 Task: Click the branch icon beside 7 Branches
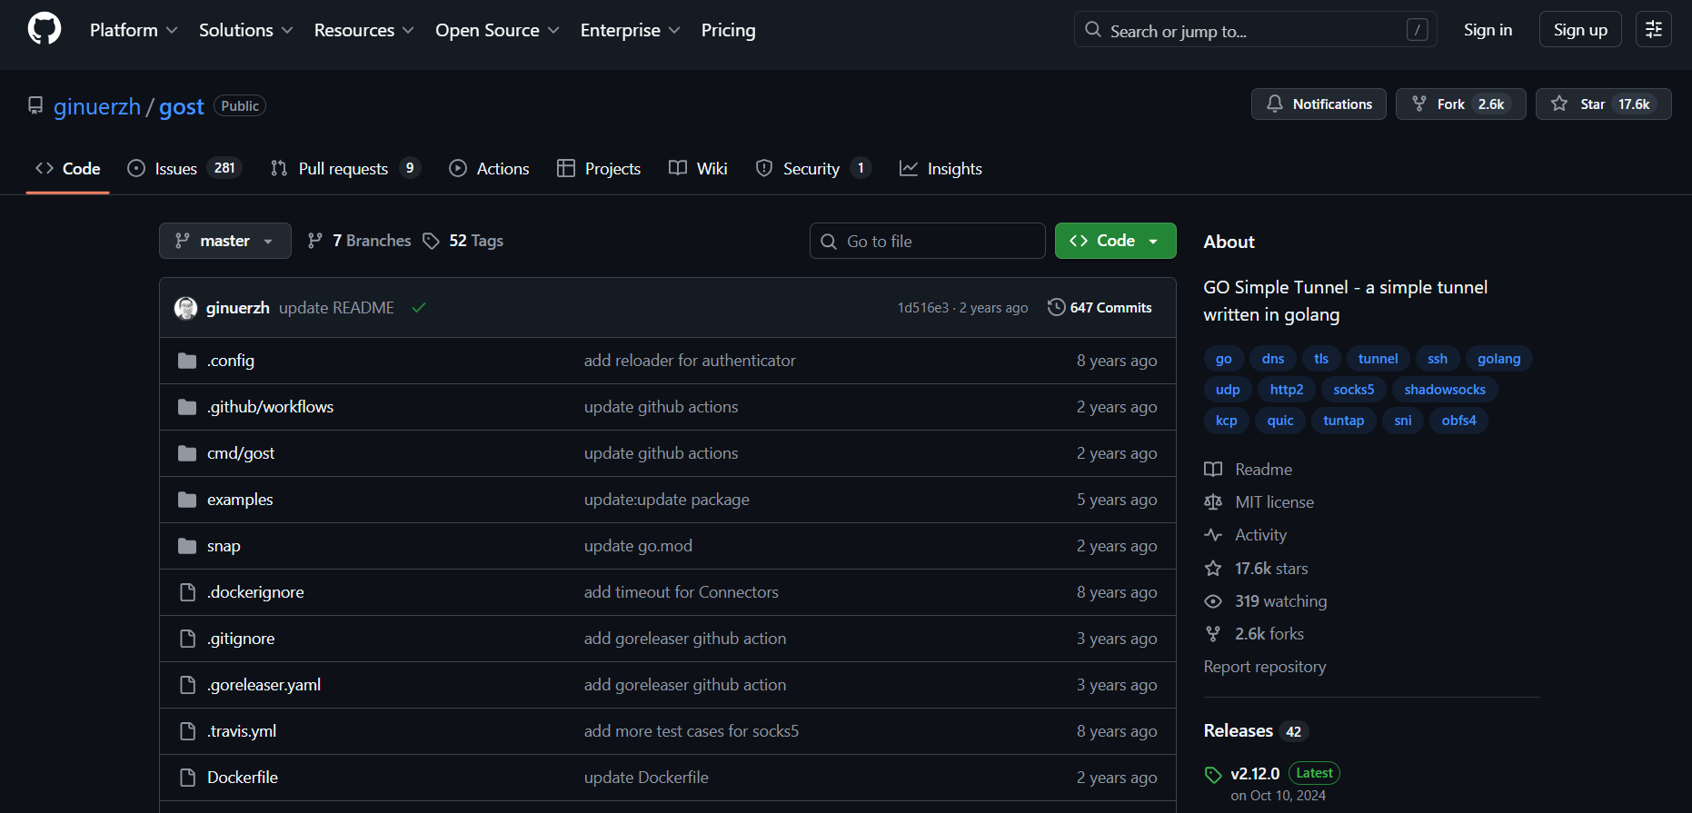coord(315,241)
